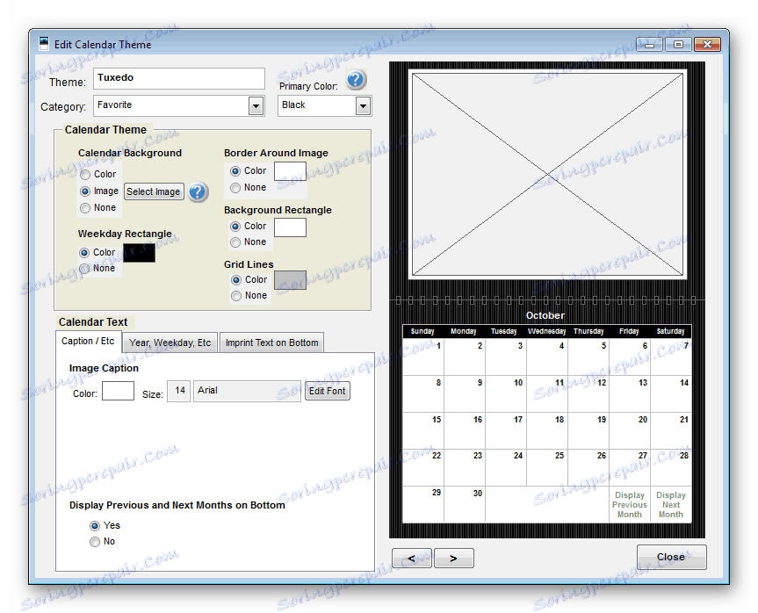The image size is (758, 613).
Task: Switch to Year, Weekday, Etc tab
Action: (170, 343)
